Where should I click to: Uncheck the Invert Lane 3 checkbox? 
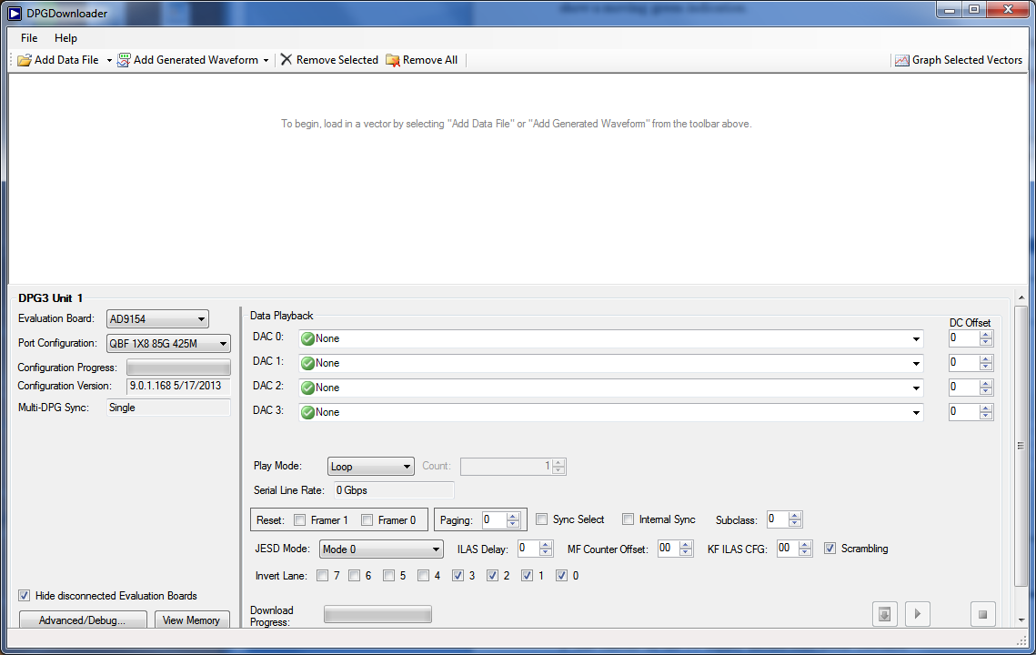pyautogui.click(x=458, y=576)
